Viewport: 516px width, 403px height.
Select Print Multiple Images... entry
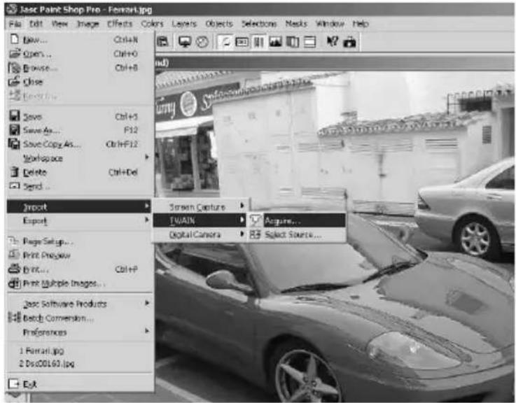click(79, 283)
